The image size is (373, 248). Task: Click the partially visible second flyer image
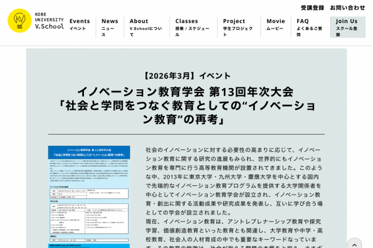coord(89,246)
